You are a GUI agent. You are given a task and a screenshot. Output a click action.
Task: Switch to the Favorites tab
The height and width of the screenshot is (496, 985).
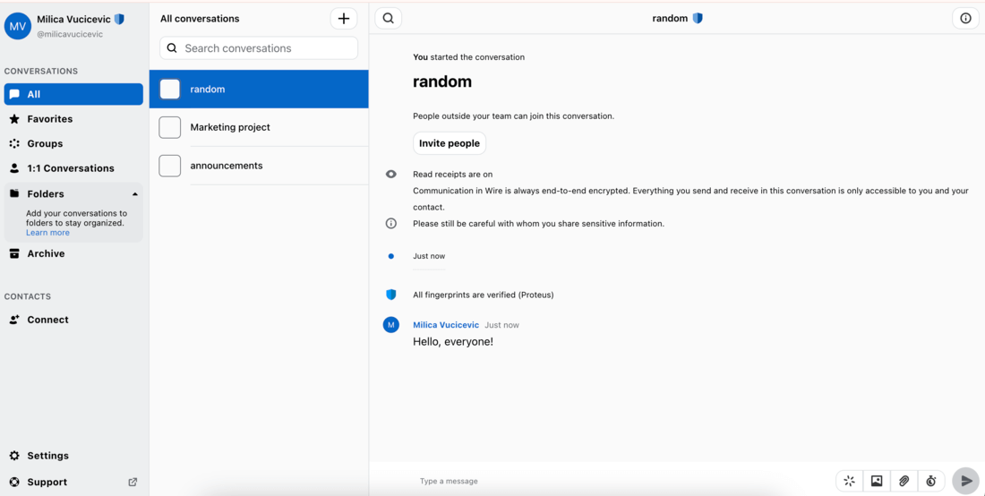[50, 119]
